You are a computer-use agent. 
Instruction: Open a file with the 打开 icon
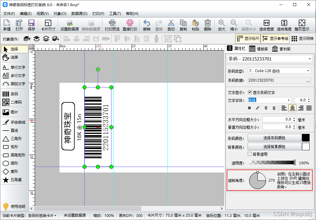(x=19, y=25)
